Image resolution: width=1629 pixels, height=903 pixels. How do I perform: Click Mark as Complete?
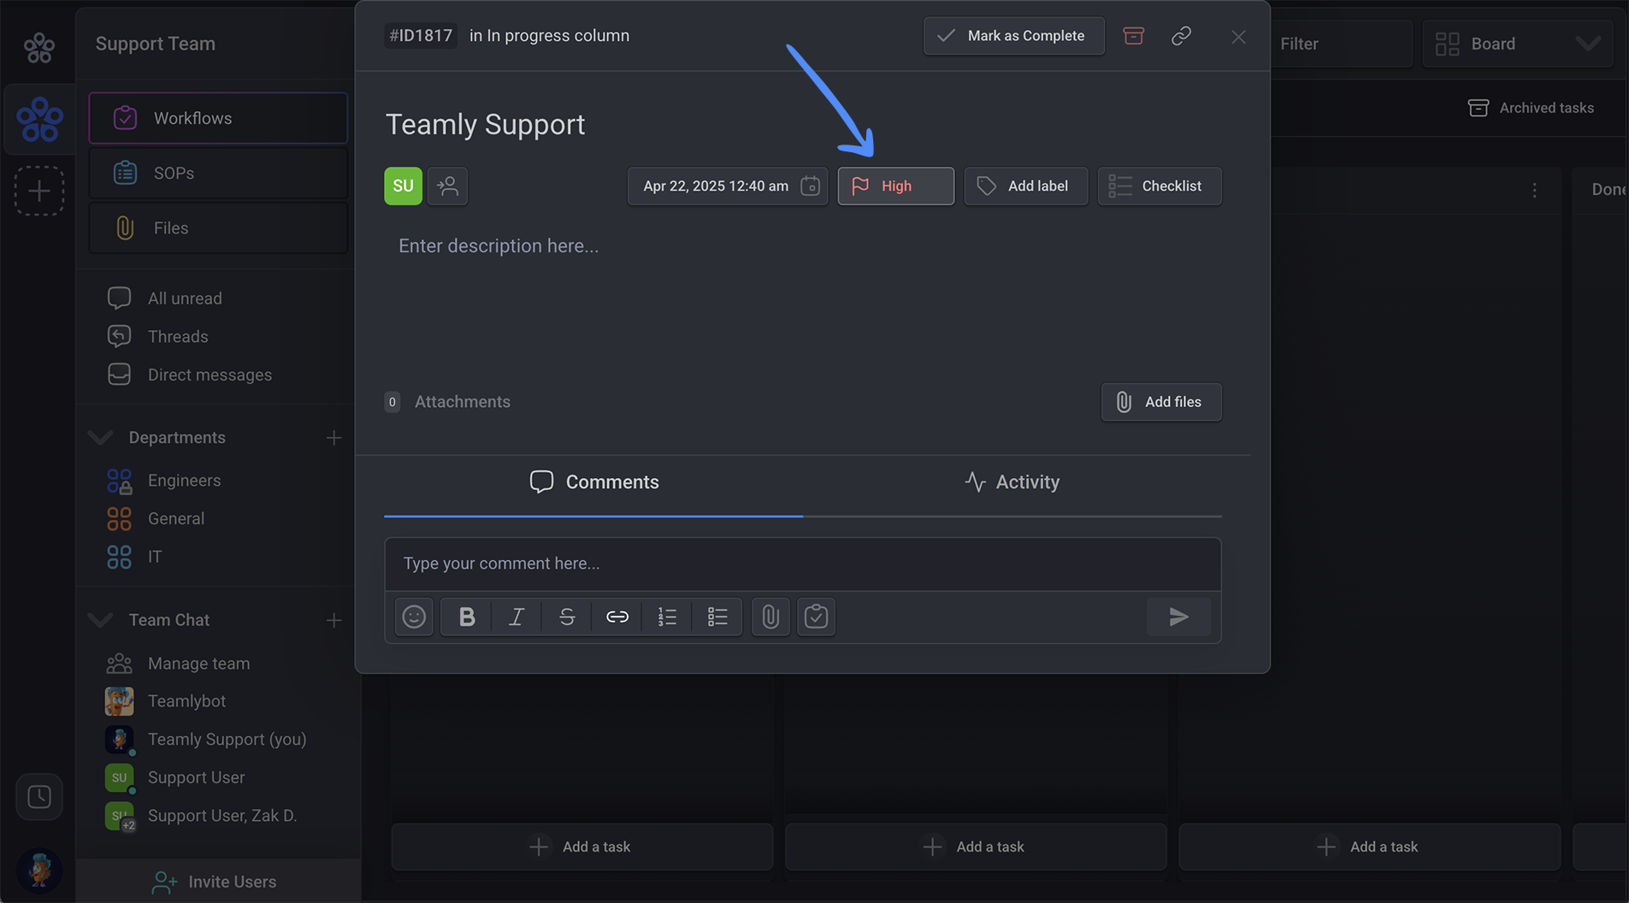(x=1013, y=36)
